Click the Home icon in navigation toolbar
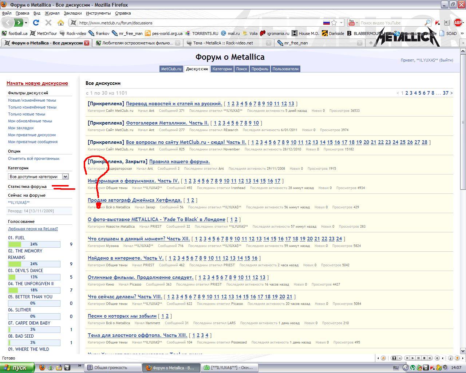The image size is (466, 373). 61,23
